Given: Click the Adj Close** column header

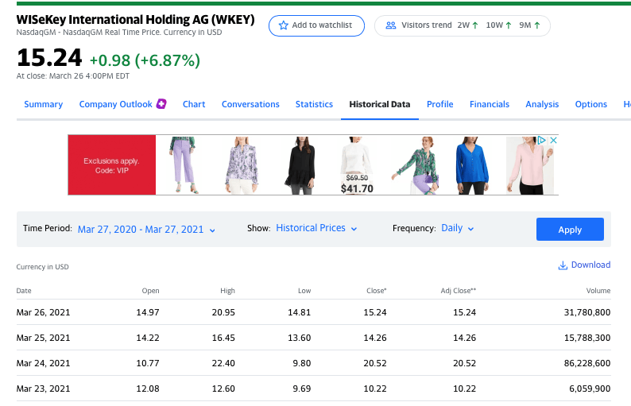Looking at the screenshot, I should [459, 291].
